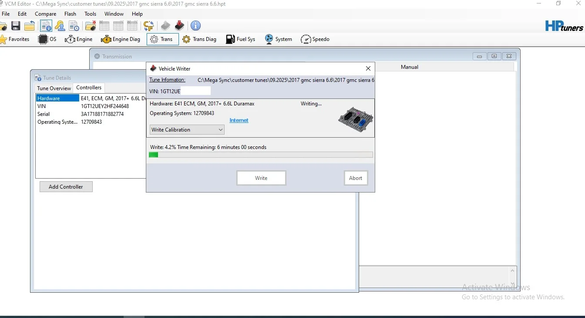Open the Flash menu

[x=70, y=14]
